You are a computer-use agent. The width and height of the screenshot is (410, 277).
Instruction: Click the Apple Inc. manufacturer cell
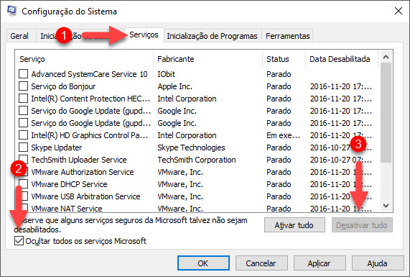[174, 86]
